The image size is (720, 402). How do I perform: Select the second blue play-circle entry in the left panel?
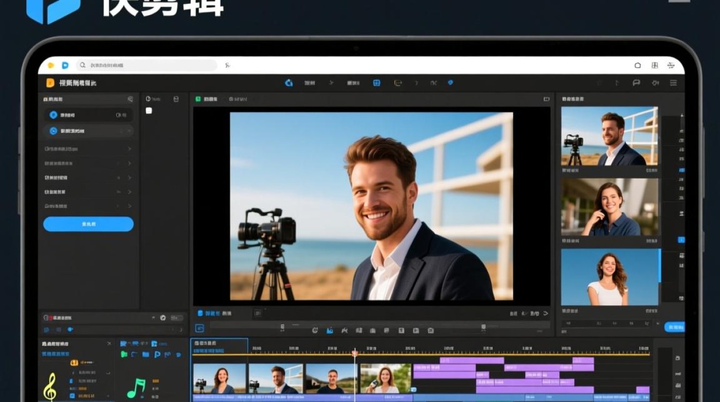88,131
